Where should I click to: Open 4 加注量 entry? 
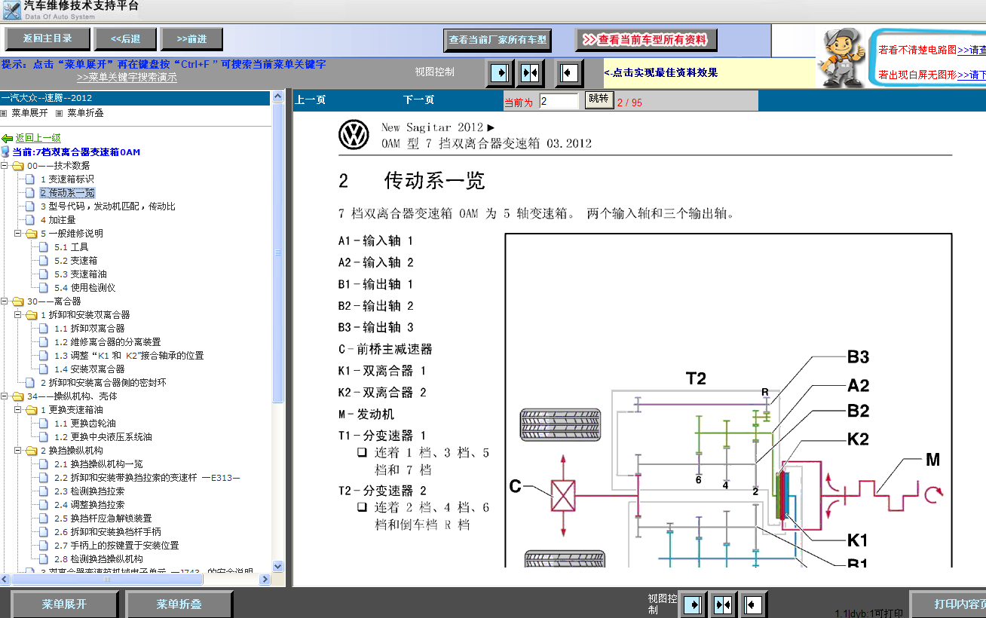pyautogui.click(x=58, y=220)
